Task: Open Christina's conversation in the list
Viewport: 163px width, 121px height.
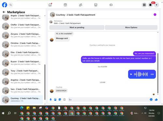Action: pyautogui.click(x=22, y=44)
